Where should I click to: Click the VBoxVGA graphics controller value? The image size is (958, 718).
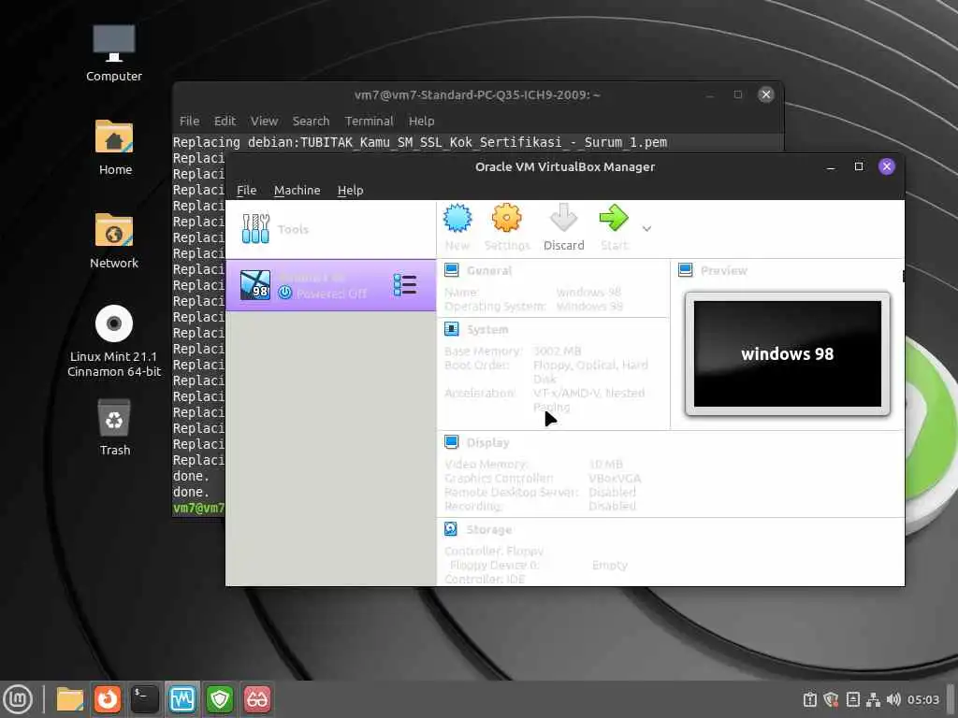coord(615,478)
